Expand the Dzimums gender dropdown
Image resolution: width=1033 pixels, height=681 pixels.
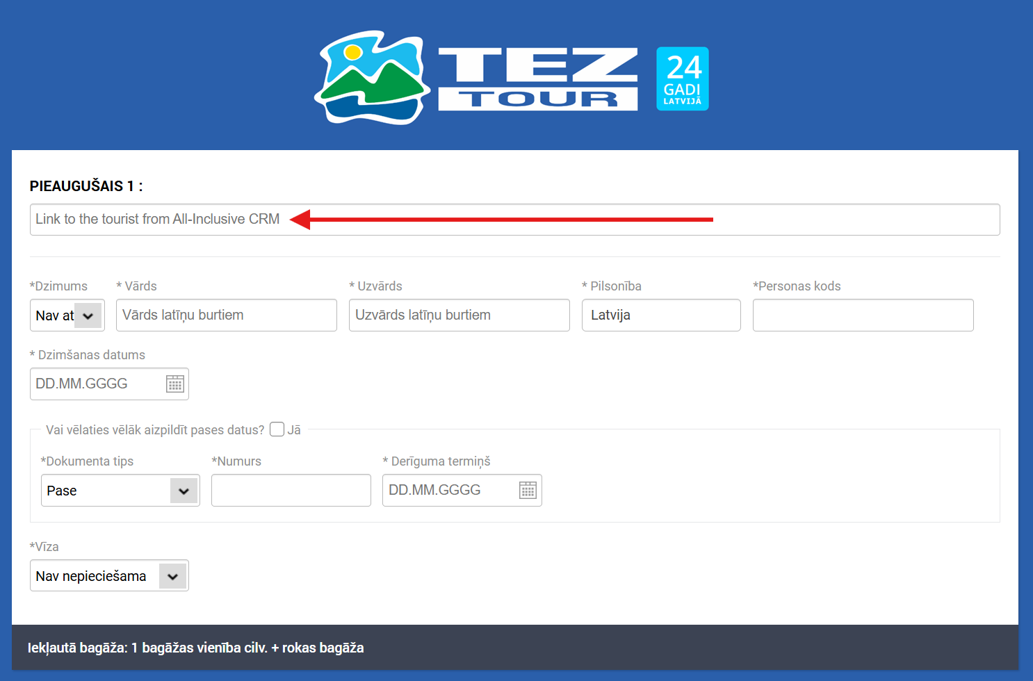tap(88, 315)
